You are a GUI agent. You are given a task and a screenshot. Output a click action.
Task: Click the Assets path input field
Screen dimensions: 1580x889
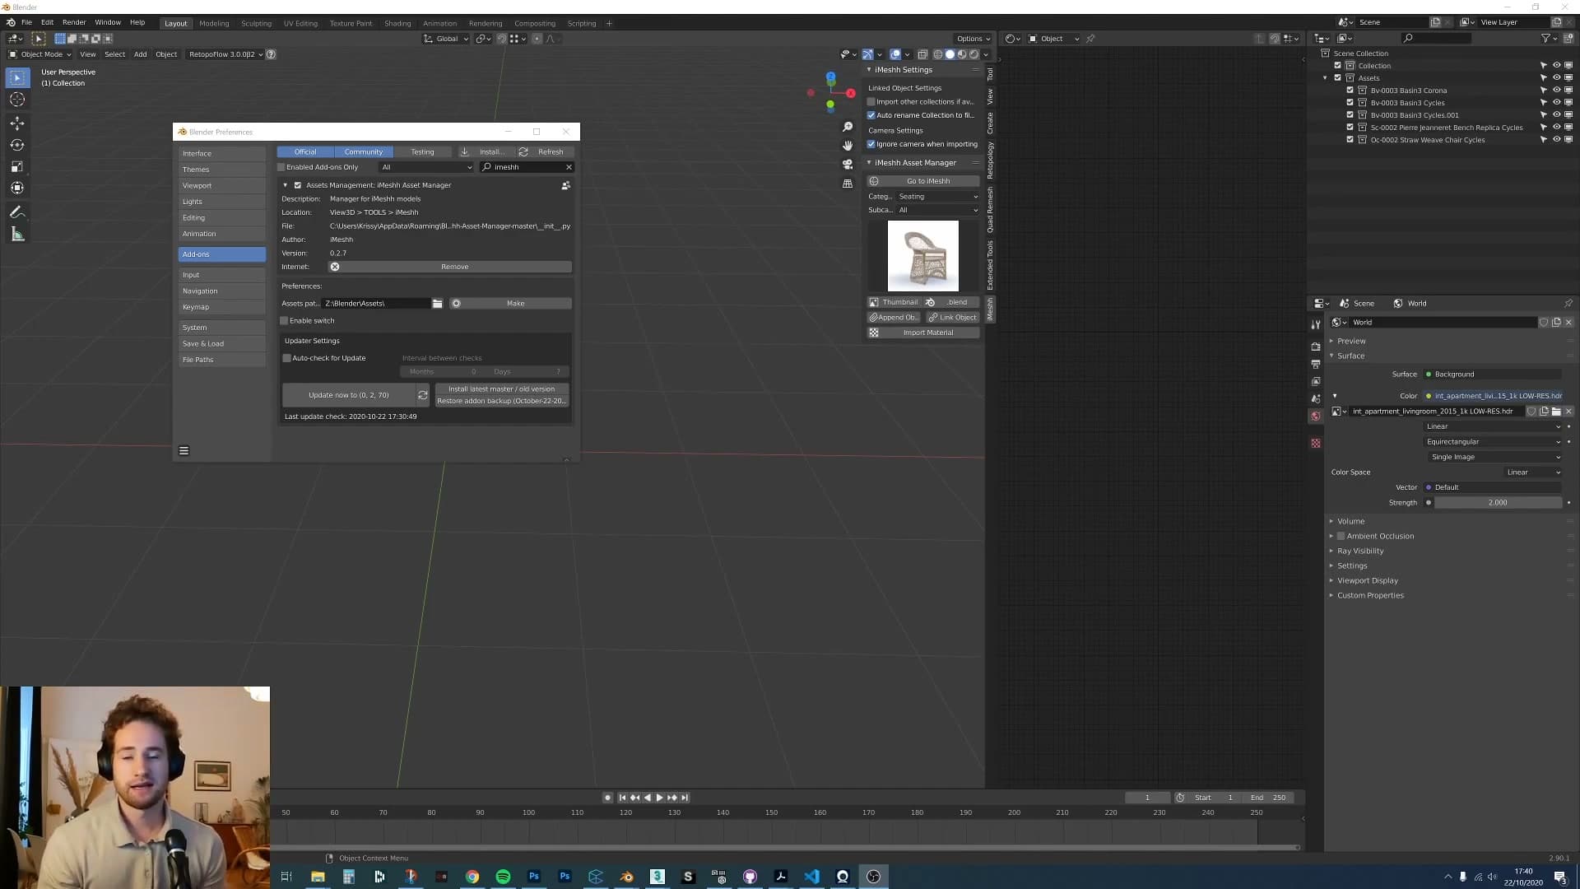tap(376, 304)
